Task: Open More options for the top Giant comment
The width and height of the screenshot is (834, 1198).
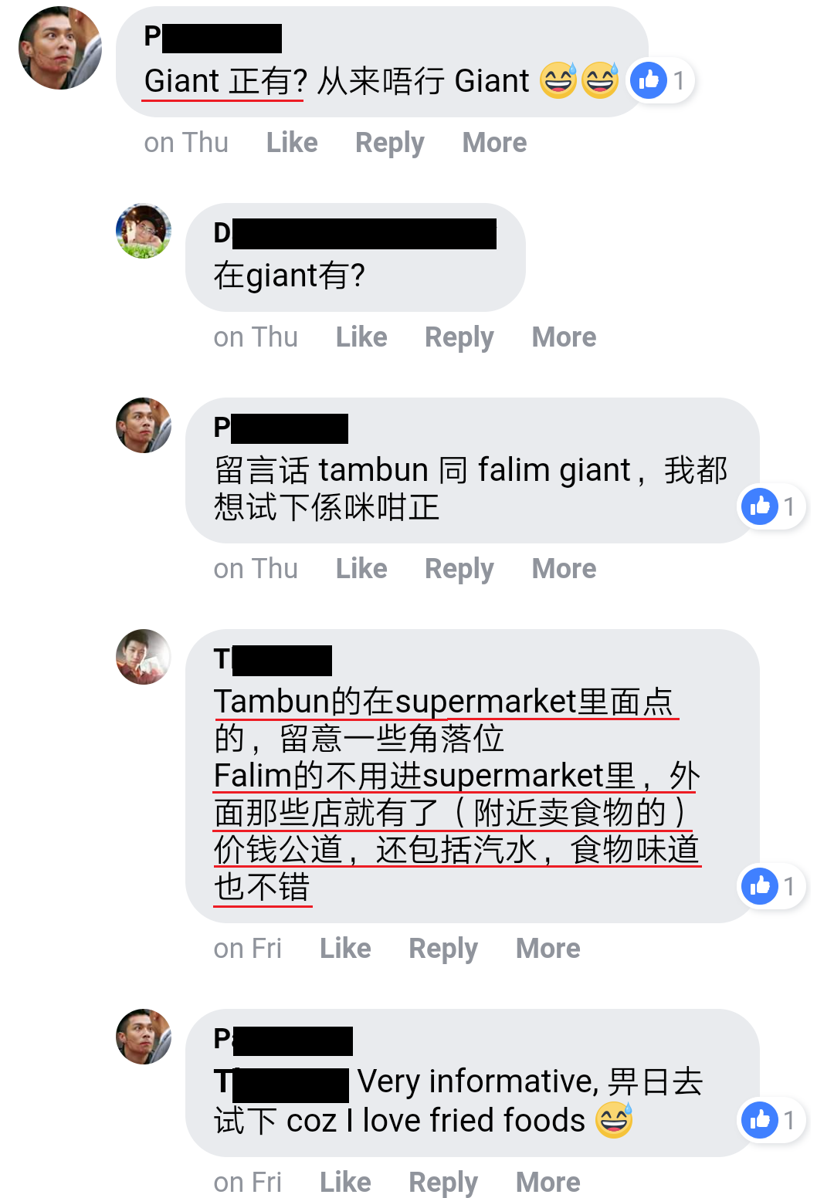Action: (x=494, y=143)
